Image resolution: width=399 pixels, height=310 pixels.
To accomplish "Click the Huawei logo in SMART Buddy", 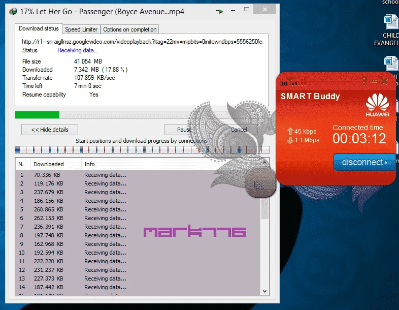I will 377,105.
